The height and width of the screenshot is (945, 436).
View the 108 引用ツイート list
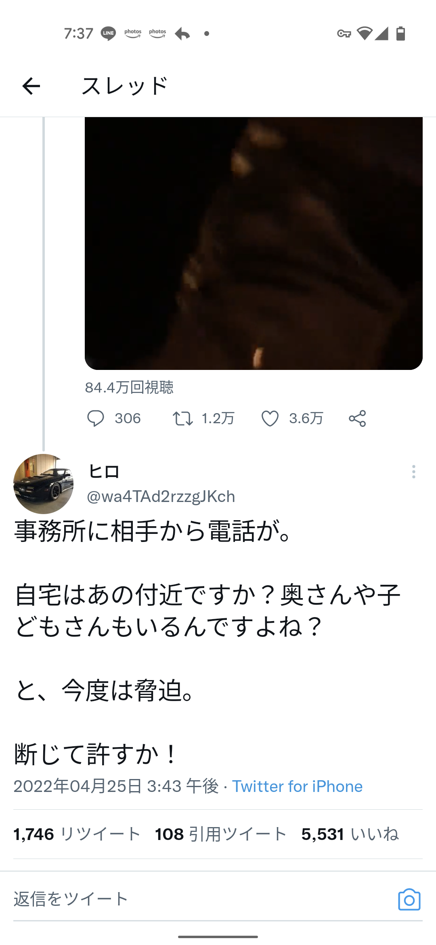[221, 834]
